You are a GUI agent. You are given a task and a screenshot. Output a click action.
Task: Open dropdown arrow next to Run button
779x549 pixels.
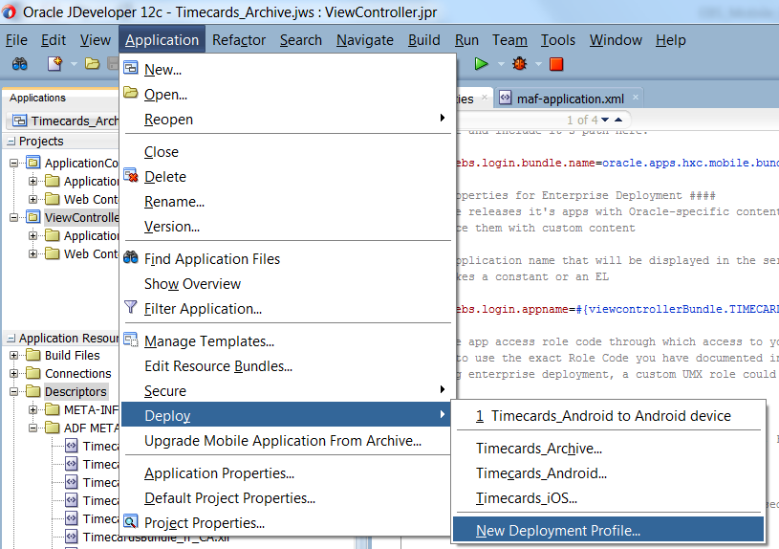click(x=501, y=64)
